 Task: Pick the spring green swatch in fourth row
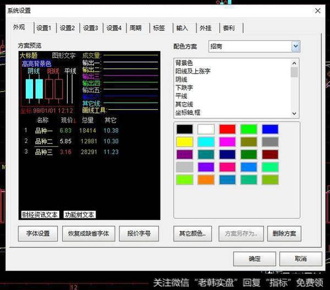point(270,167)
